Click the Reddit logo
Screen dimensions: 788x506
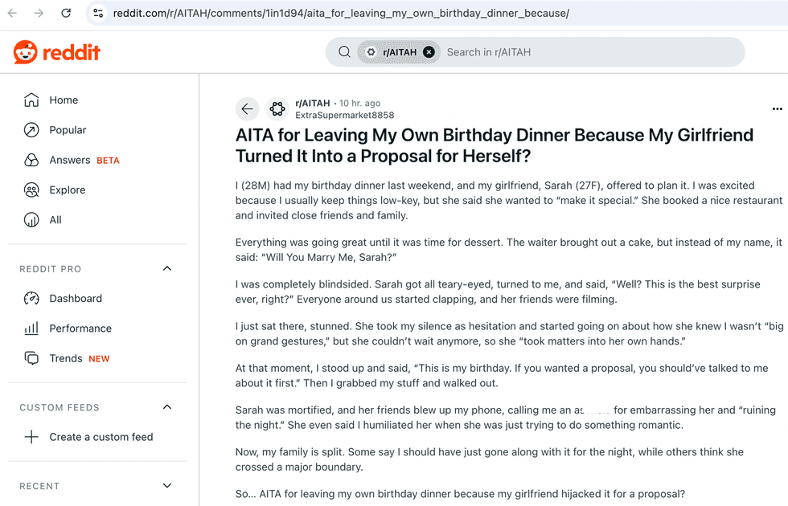coord(57,52)
